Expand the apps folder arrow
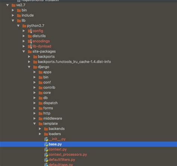Viewport: 177px width, 166px height. (x=35, y=72)
